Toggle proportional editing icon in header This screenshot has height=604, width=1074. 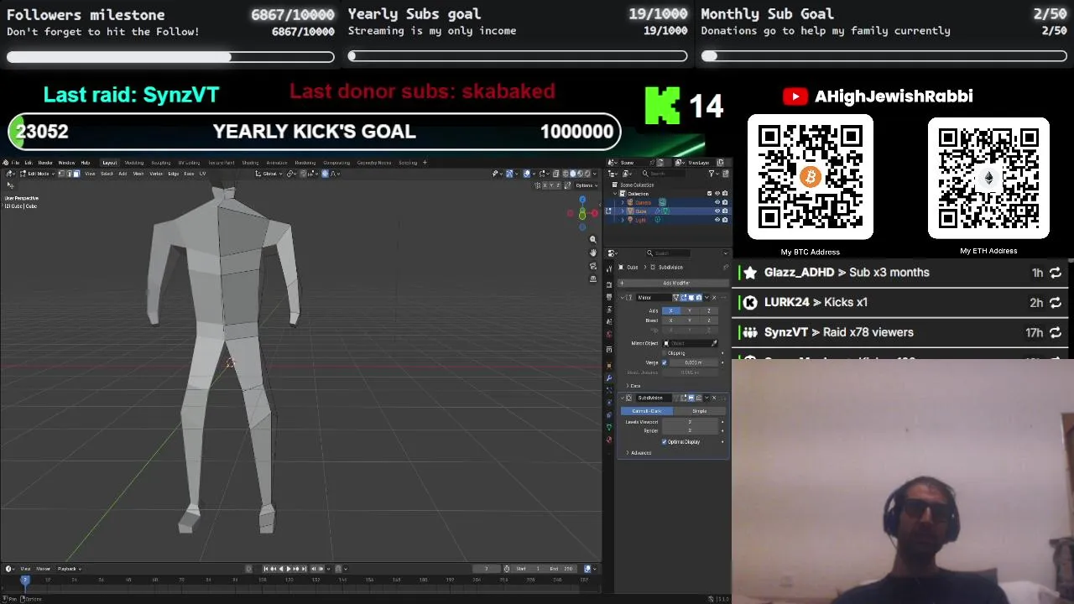point(325,174)
